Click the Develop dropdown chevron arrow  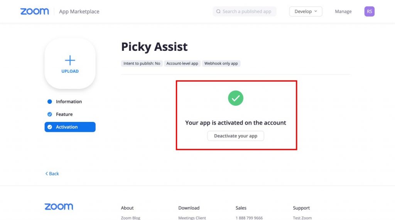[x=316, y=11]
